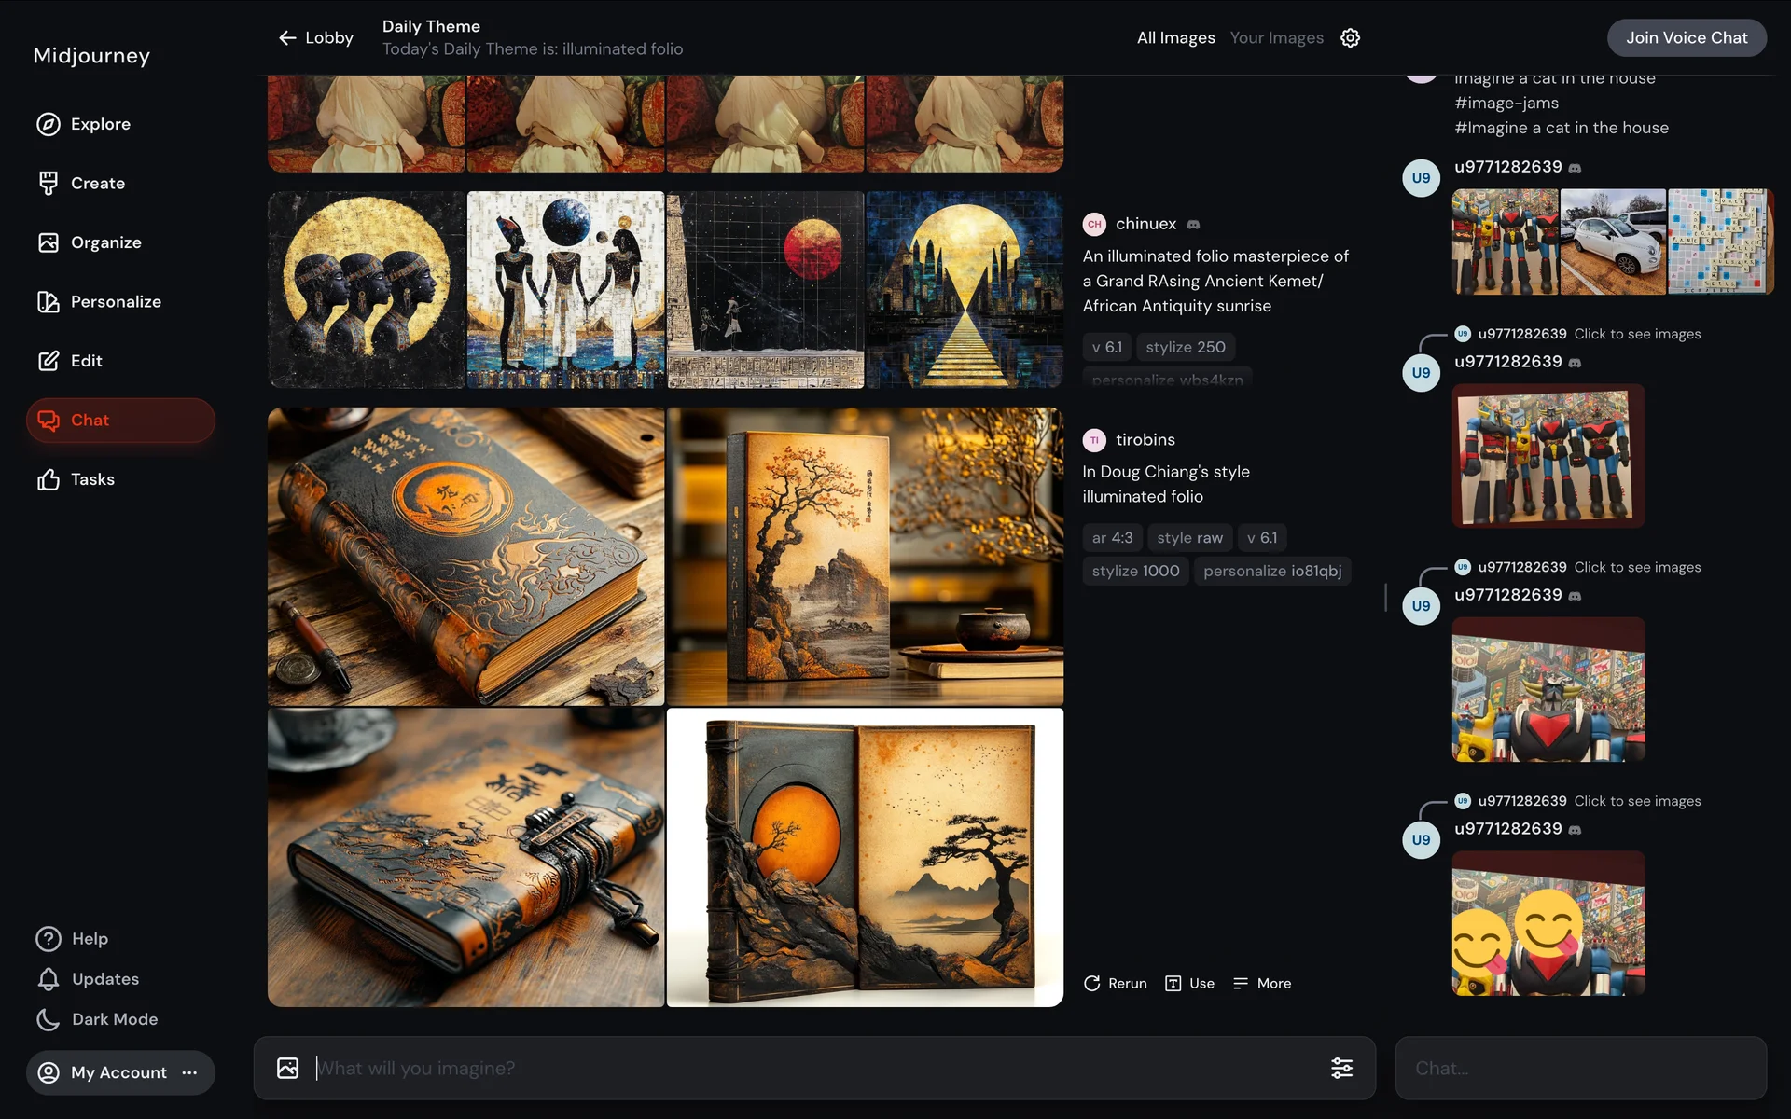
Task: Go back to Lobby
Action: (x=316, y=38)
